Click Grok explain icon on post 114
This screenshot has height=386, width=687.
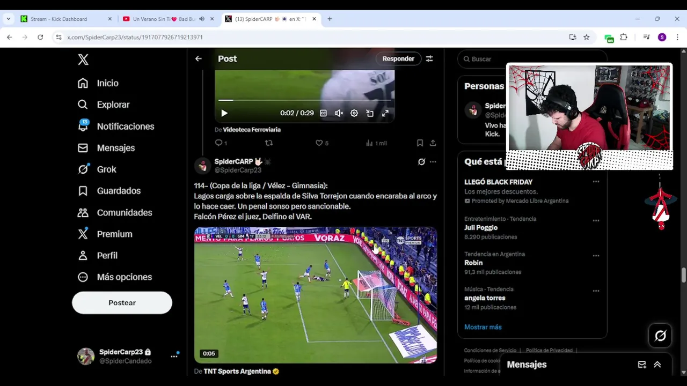[x=421, y=161]
